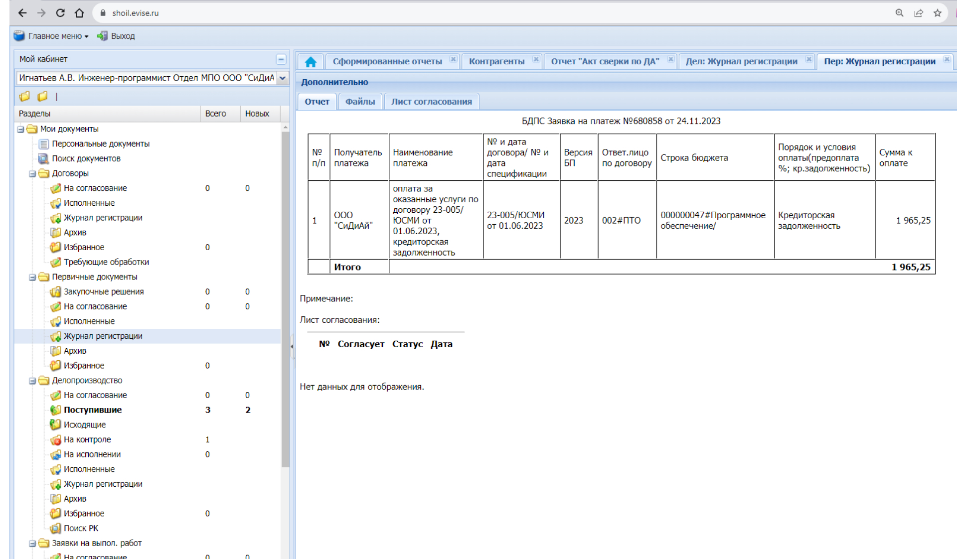Click second yellow folder toolbar icon

[43, 96]
